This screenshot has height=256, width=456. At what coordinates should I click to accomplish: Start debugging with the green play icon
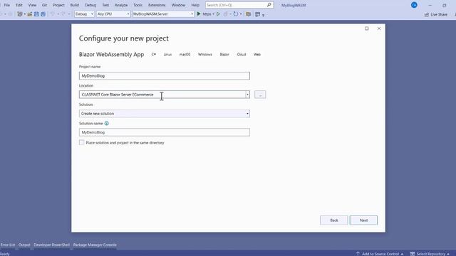(x=199, y=14)
